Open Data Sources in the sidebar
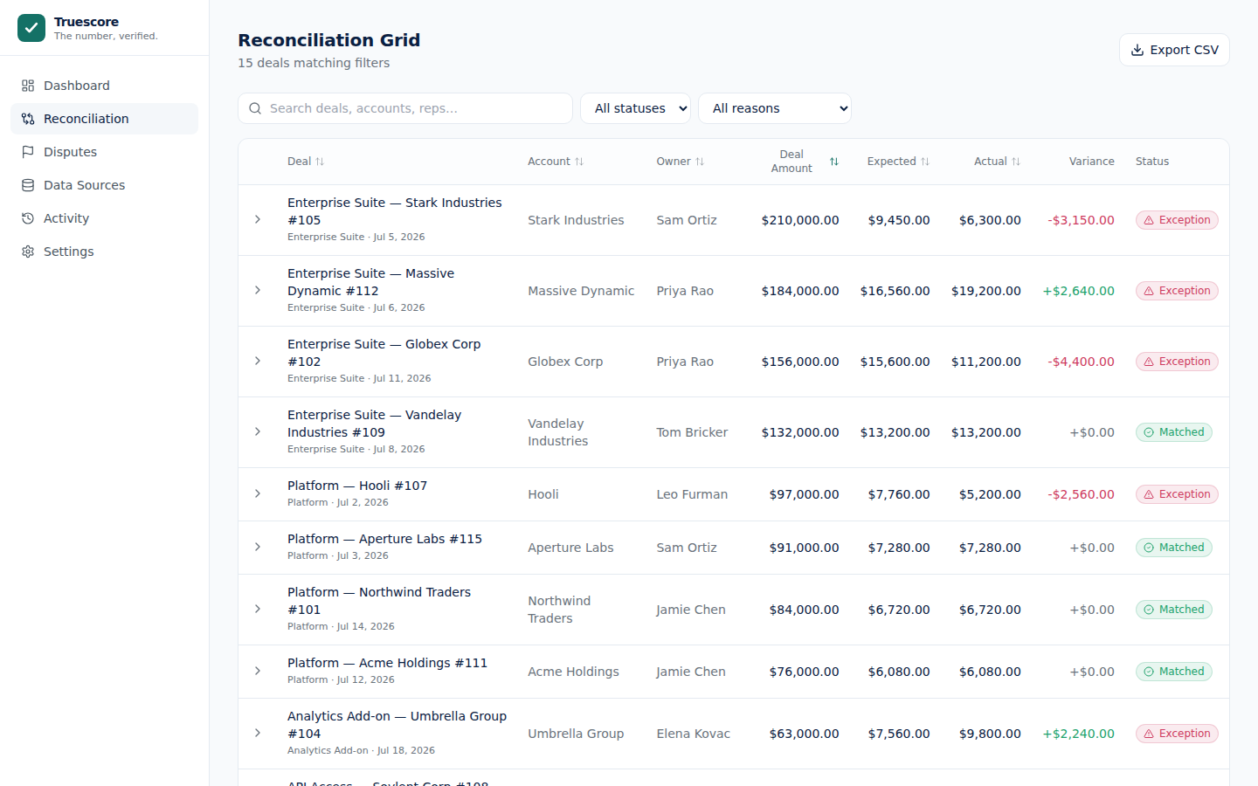This screenshot has height=786, width=1258. pos(104,185)
